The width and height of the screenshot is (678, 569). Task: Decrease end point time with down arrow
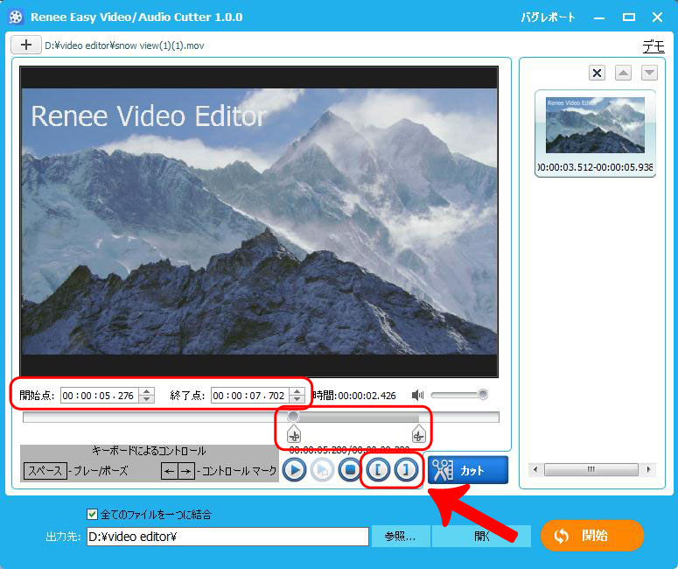(297, 399)
